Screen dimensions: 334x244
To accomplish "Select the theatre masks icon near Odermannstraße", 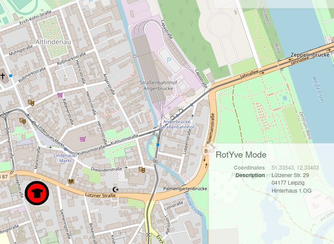I will point(23,121).
